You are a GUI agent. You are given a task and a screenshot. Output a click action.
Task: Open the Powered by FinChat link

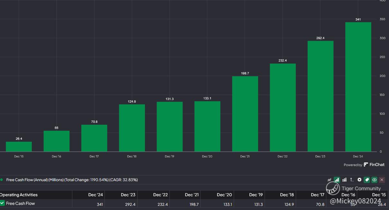point(364,165)
